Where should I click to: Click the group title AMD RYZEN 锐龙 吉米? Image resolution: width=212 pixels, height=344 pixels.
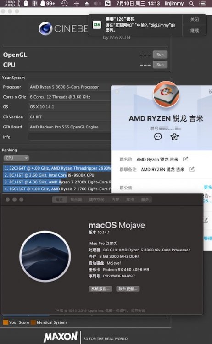tap(166, 118)
